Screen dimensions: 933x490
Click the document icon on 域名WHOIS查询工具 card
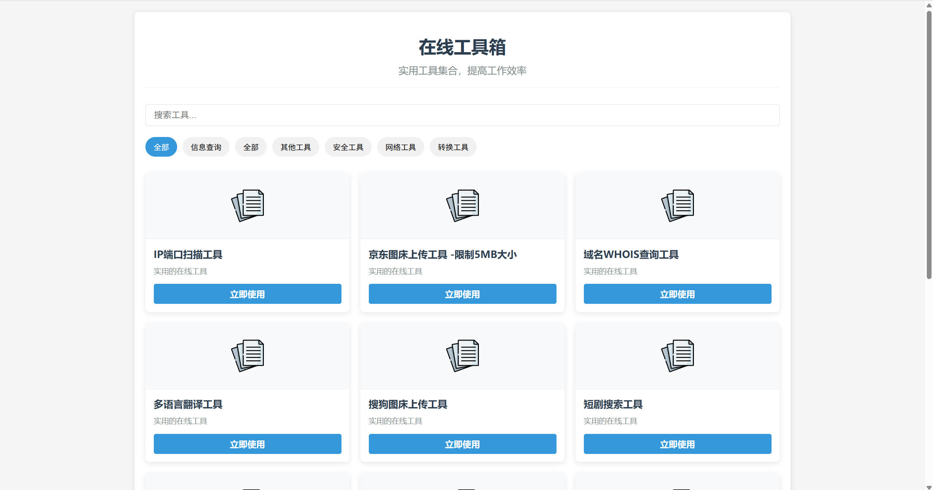click(678, 205)
